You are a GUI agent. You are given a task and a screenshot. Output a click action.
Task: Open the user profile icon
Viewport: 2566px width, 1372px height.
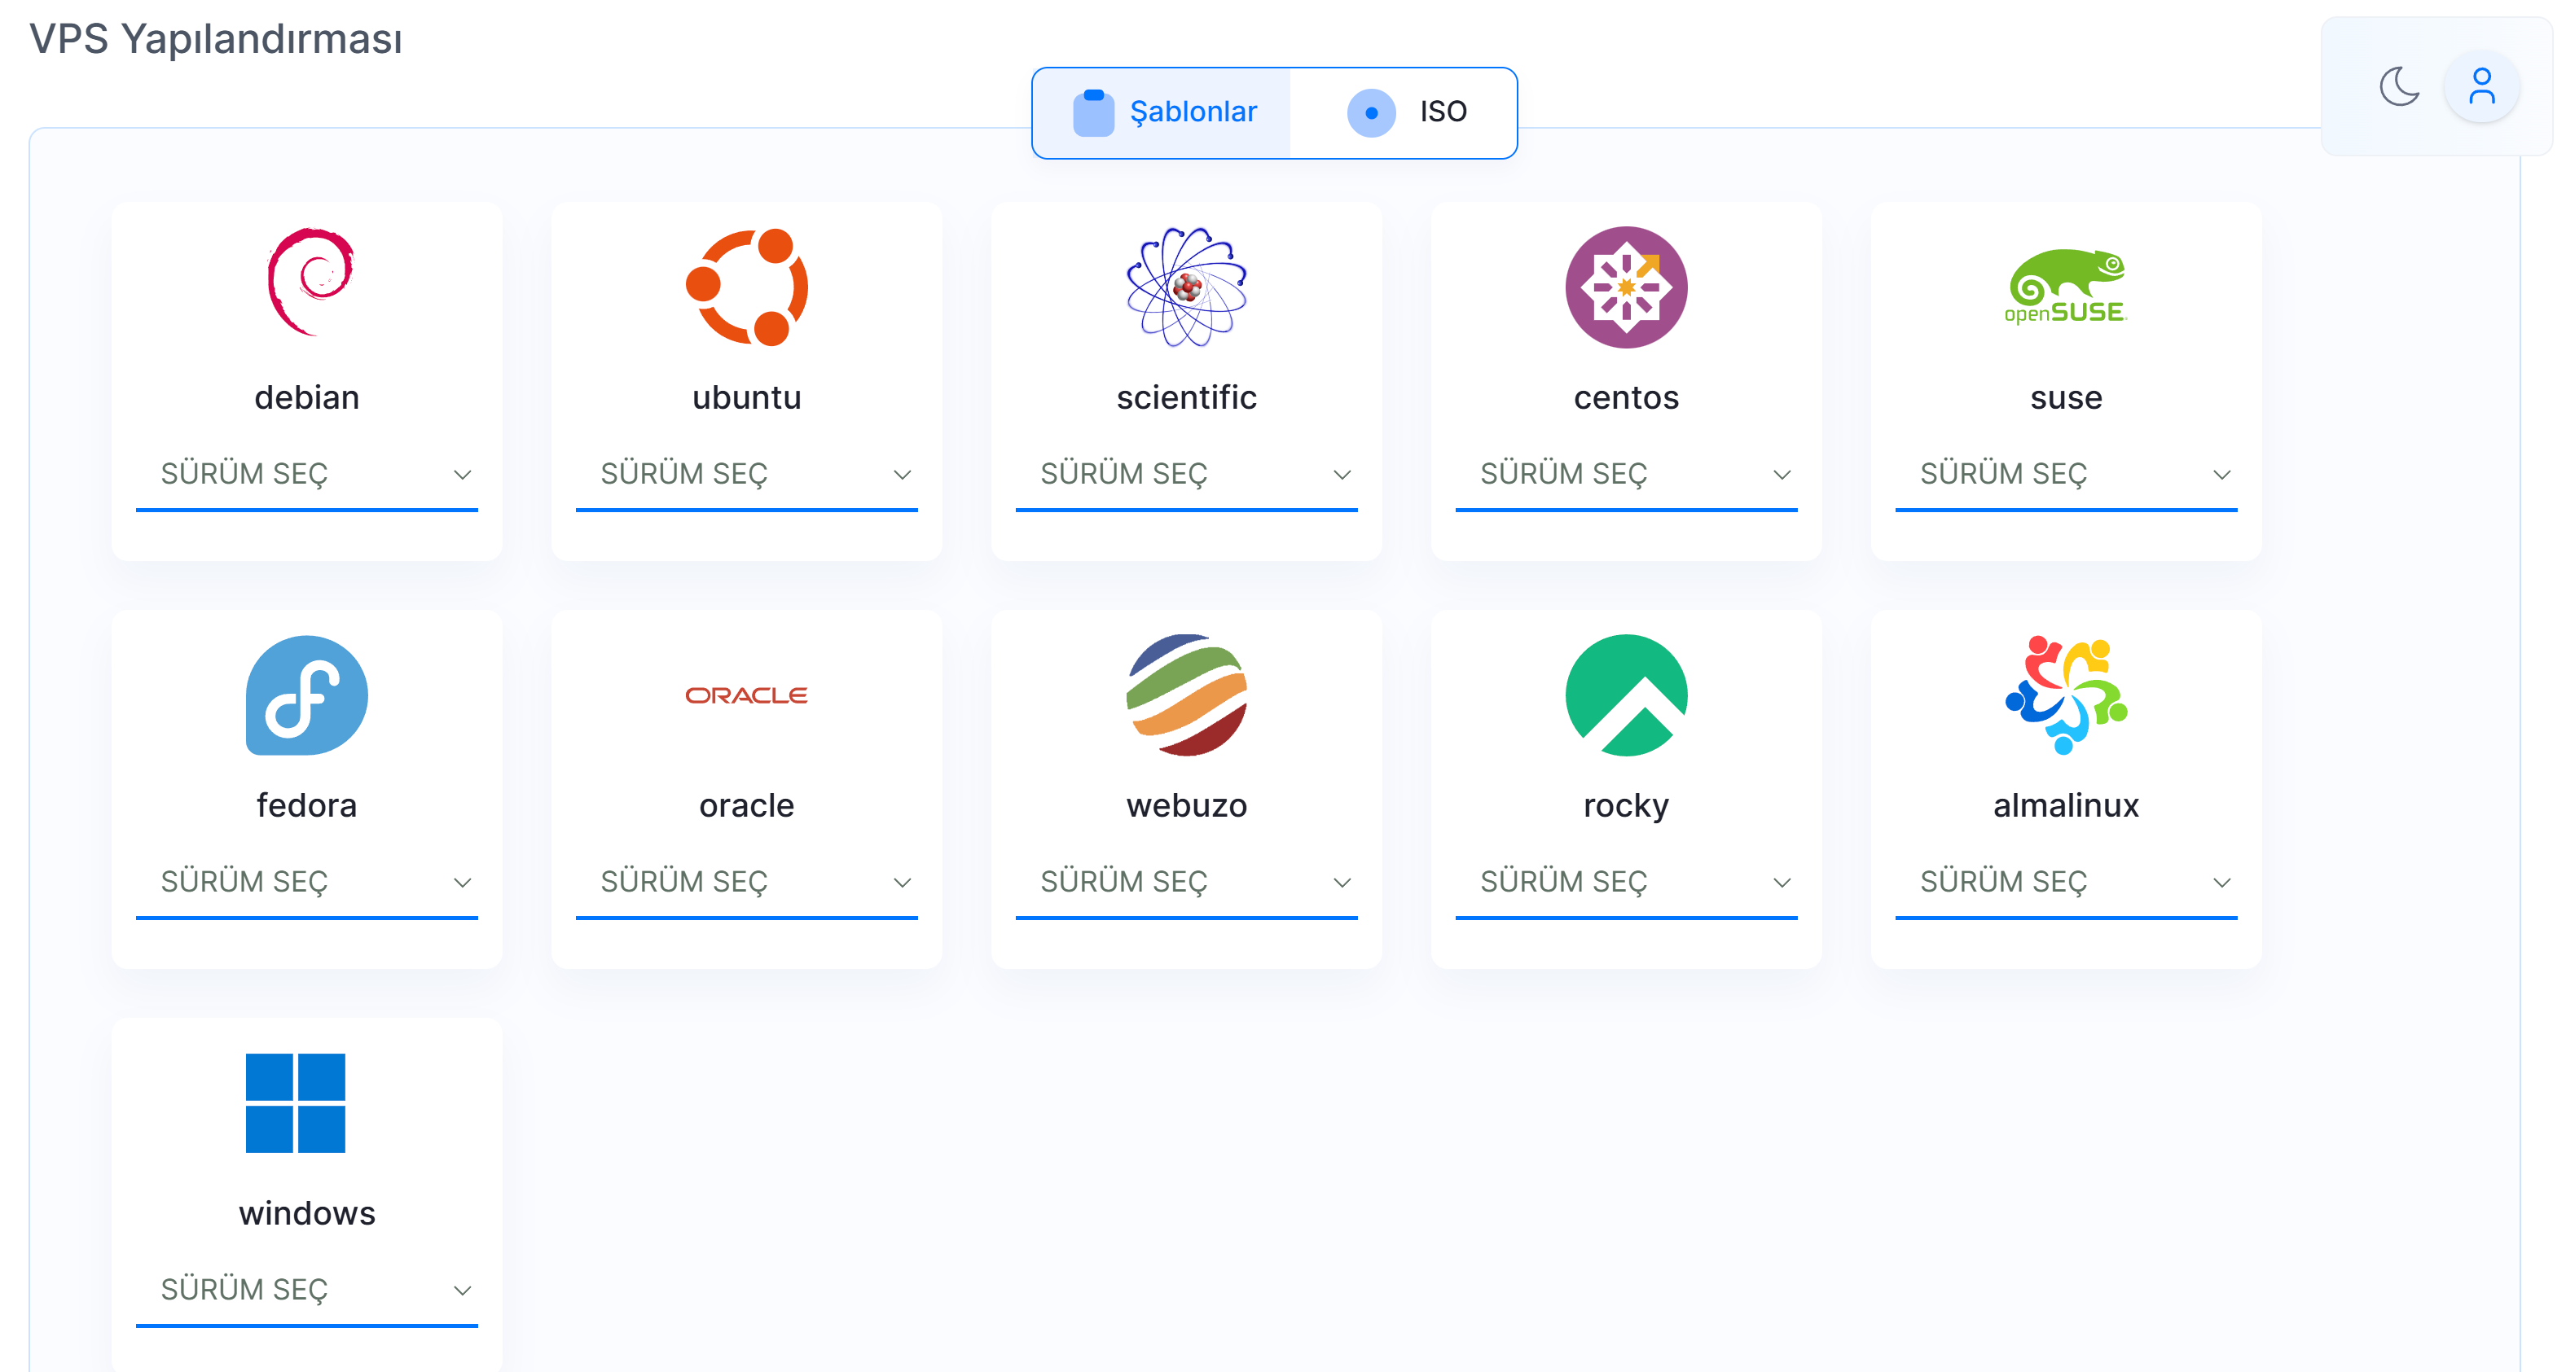click(2481, 86)
